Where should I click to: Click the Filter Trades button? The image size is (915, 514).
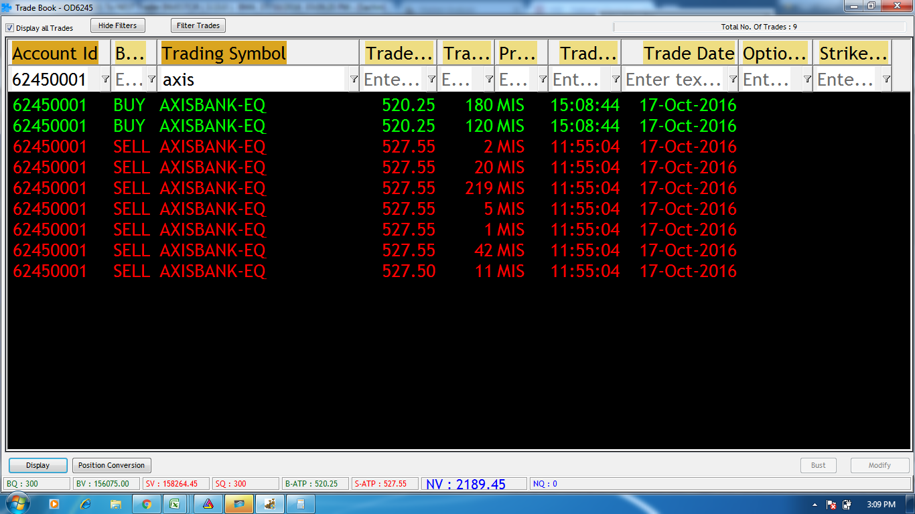point(198,25)
